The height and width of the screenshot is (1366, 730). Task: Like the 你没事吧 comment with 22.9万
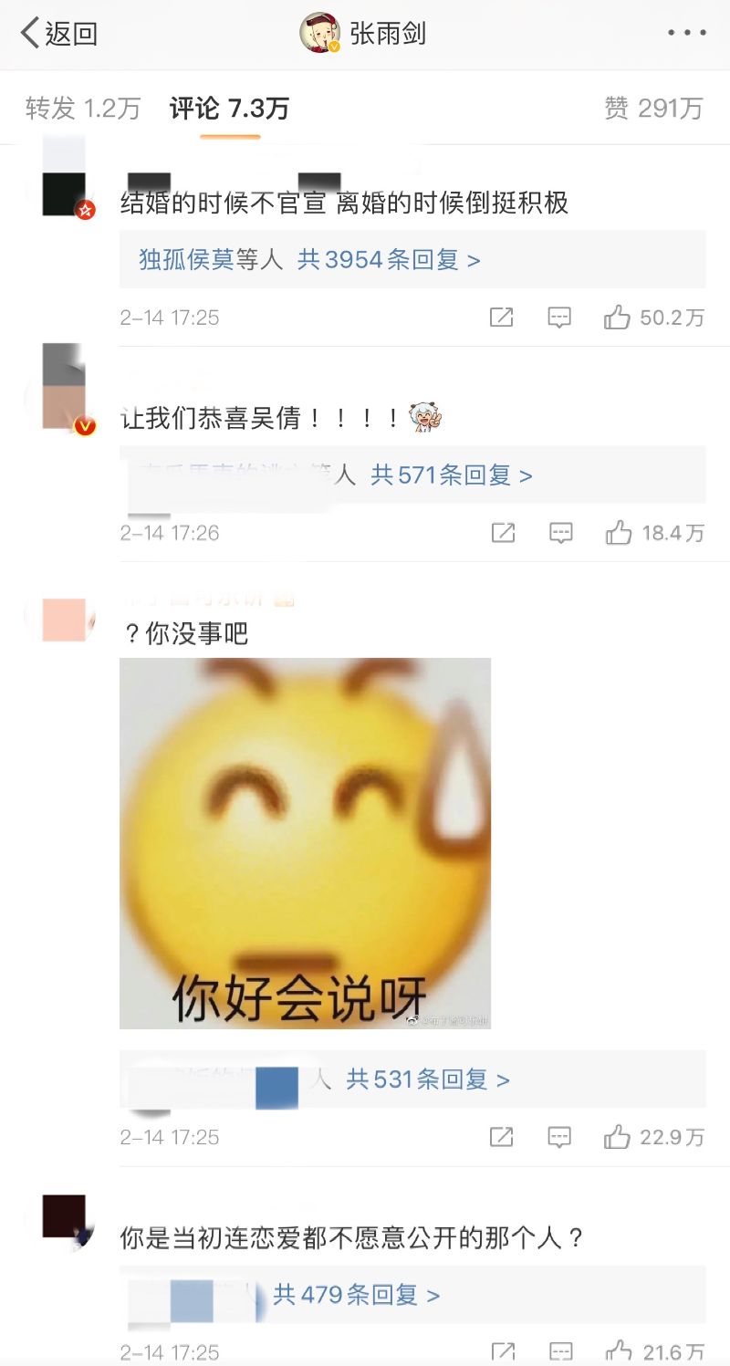(x=654, y=1137)
